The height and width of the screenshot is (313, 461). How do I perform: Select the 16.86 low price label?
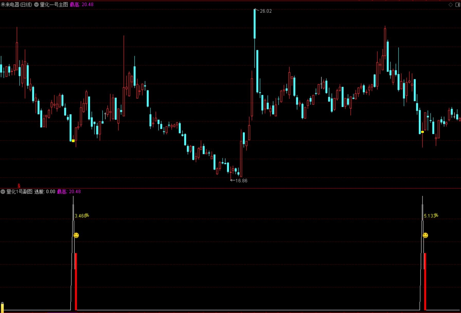point(242,181)
